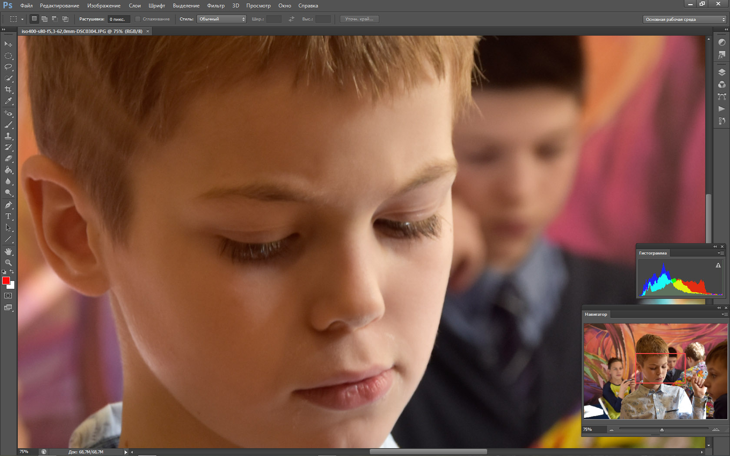The height and width of the screenshot is (456, 730).
Task: Open the Изображение menu
Action: [104, 6]
